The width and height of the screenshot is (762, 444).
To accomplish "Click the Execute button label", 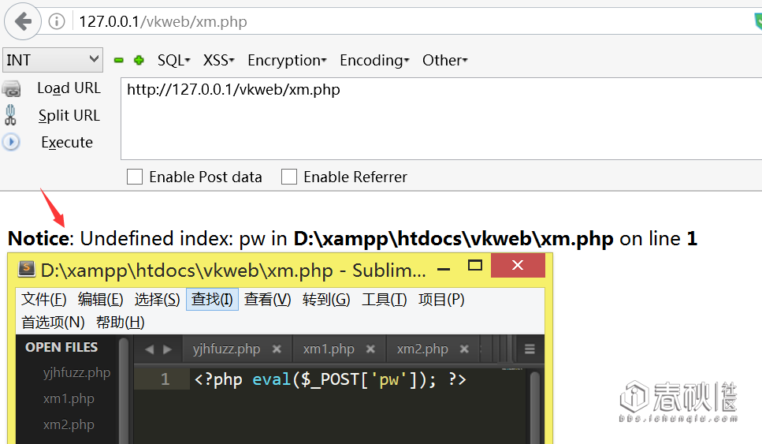I will click(x=67, y=143).
